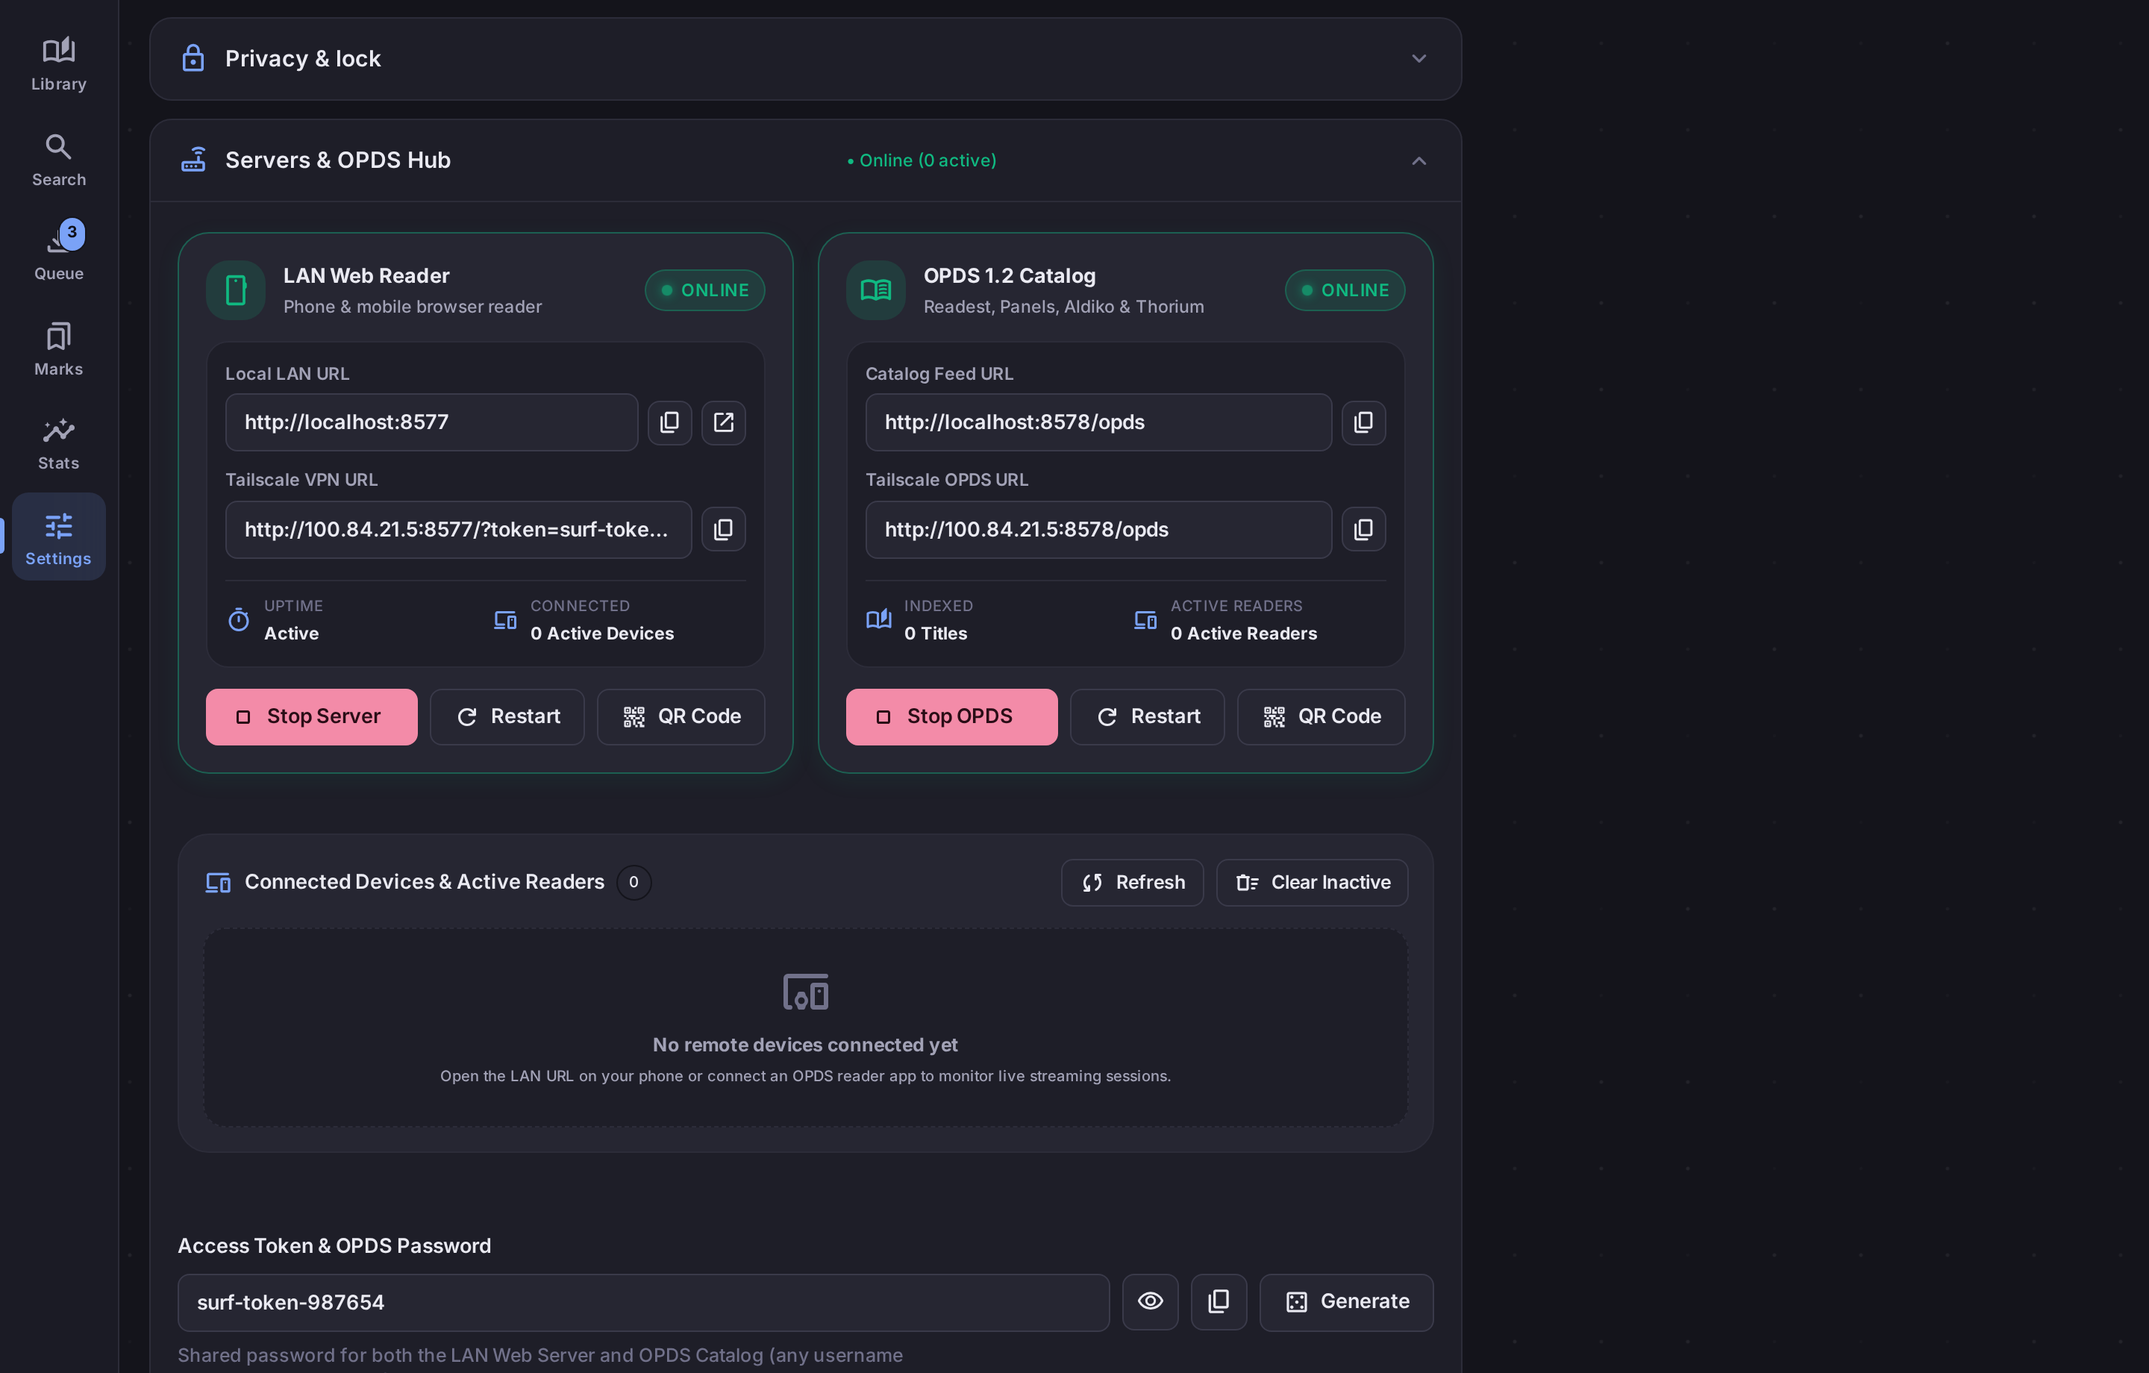Click the Catalog Feed URL field
The height and width of the screenshot is (1373, 2149).
(1098, 422)
